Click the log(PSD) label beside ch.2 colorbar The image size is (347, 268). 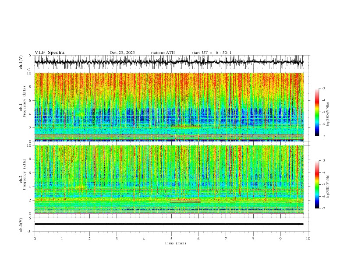point(328,186)
